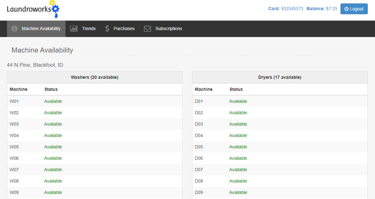Click the Available status for W07

coord(53,170)
